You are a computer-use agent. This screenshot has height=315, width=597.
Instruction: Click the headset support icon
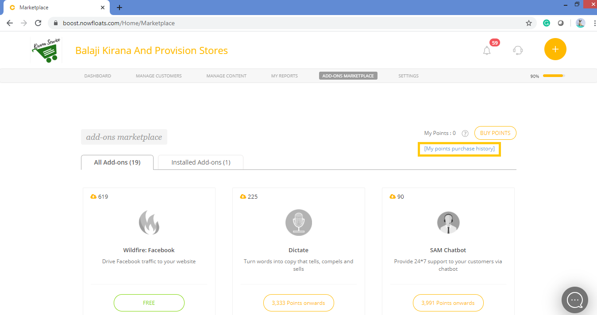(x=517, y=50)
